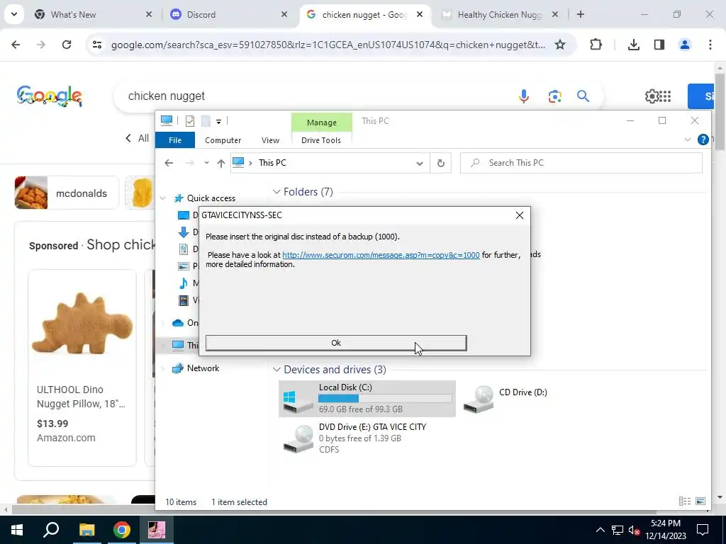The image size is (726, 544).
Task: Open the Google apps grid
Action: pos(664,96)
